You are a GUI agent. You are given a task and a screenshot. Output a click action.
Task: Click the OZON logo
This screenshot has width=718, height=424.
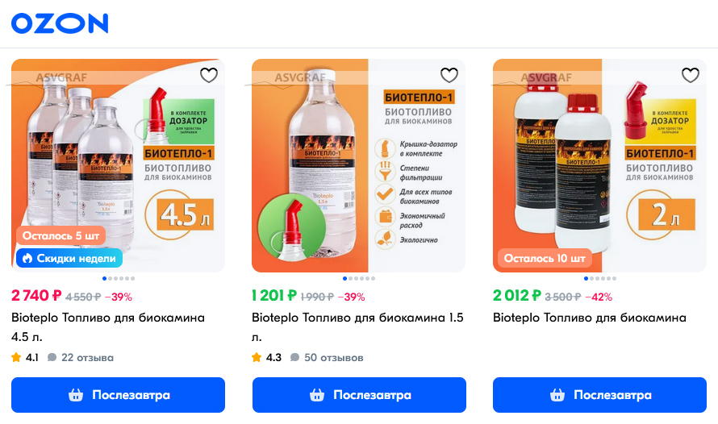click(60, 23)
